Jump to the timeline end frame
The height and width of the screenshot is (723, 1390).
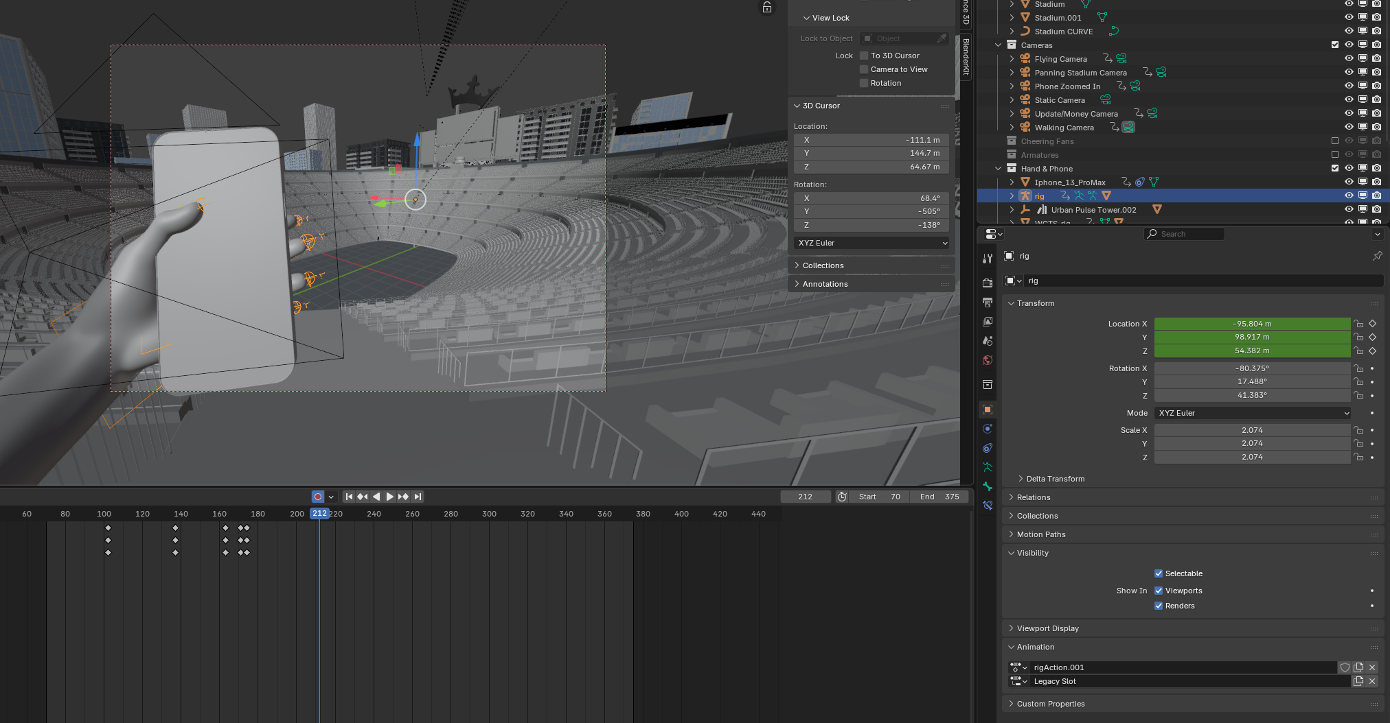tap(418, 497)
